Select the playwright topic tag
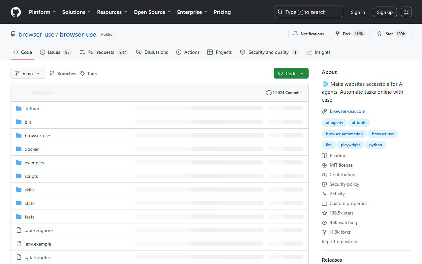 coord(350,145)
